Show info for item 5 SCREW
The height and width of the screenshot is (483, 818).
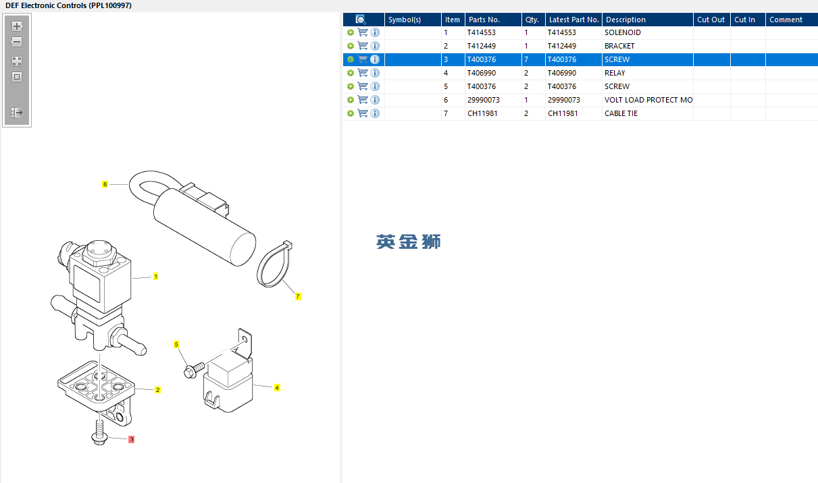click(x=375, y=86)
